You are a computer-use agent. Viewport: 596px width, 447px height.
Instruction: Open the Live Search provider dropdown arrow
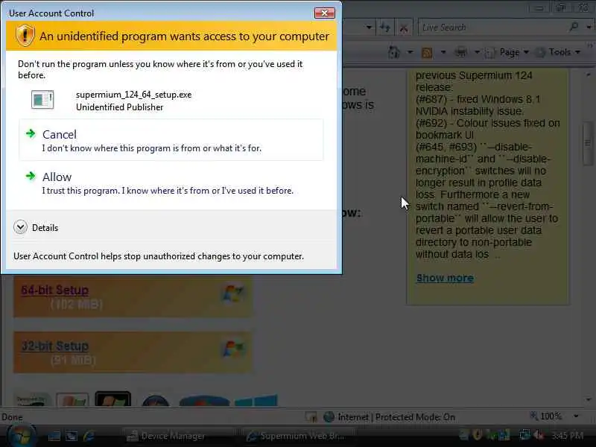(589, 28)
